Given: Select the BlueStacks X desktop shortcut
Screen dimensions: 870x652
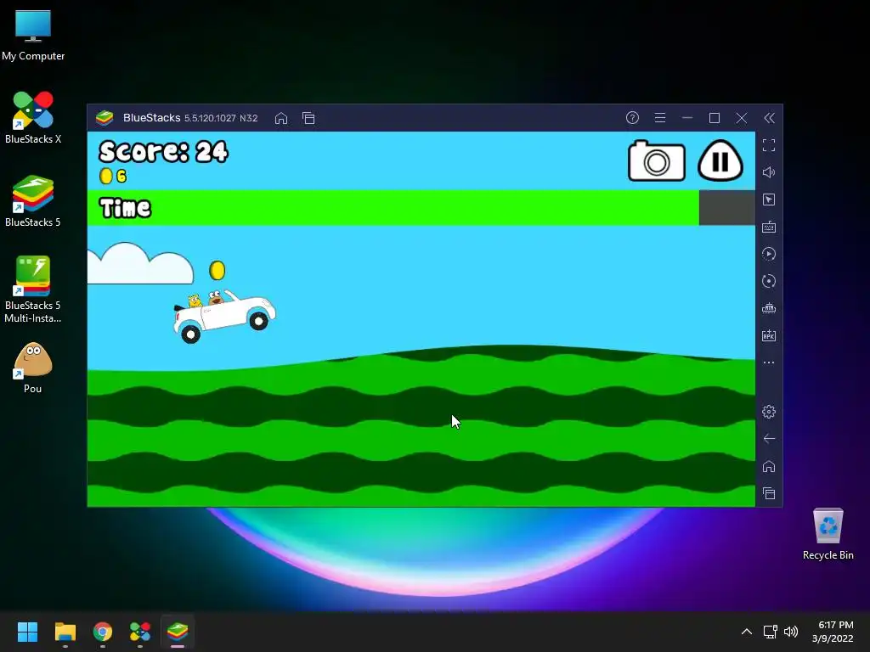Looking at the screenshot, I should (x=33, y=118).
